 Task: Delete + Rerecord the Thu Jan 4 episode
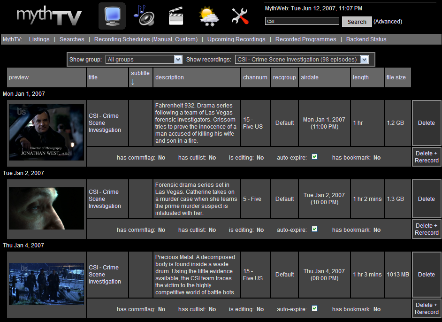[x=427, y=308]
